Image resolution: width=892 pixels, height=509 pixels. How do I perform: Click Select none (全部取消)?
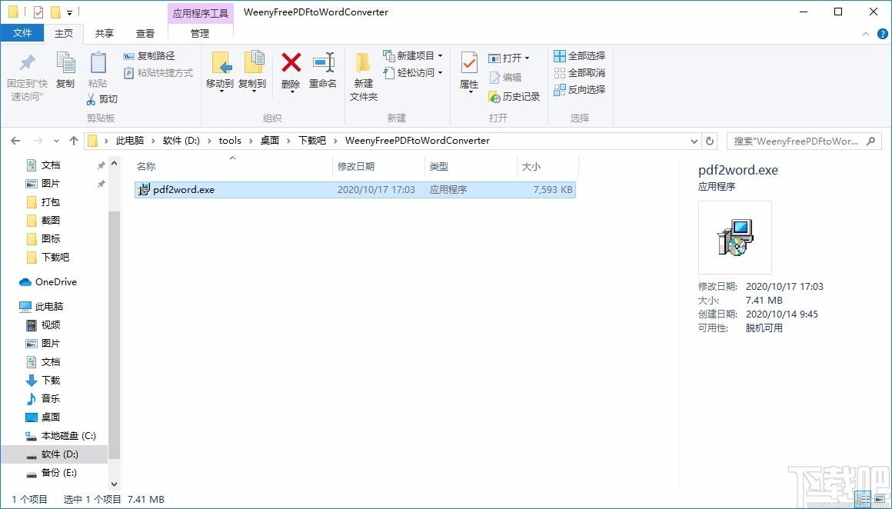coord(580,73)
